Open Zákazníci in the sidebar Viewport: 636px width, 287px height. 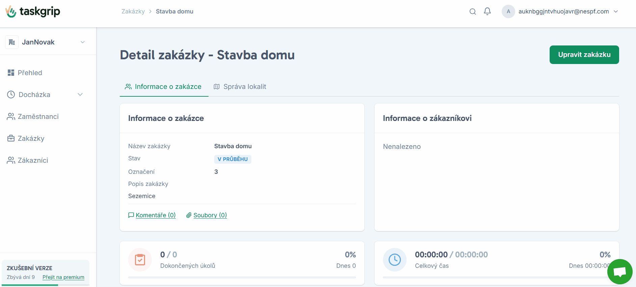coord(33,160)
